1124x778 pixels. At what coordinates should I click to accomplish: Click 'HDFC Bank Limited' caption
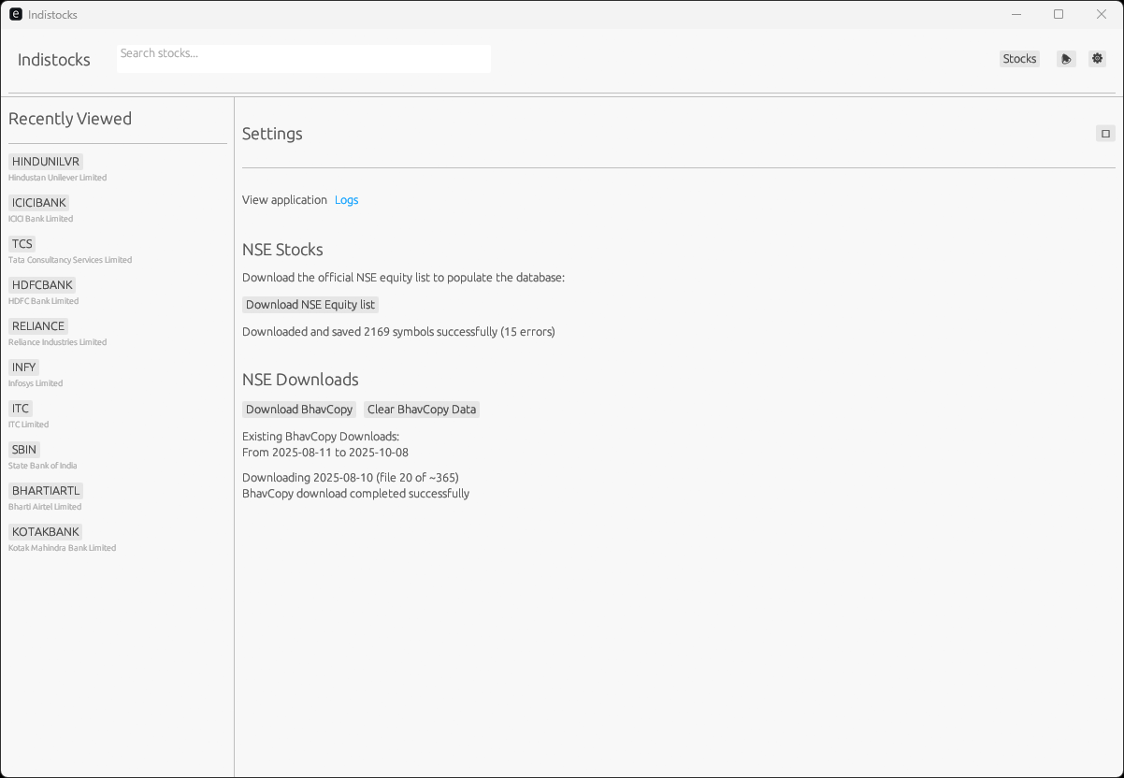44,301
